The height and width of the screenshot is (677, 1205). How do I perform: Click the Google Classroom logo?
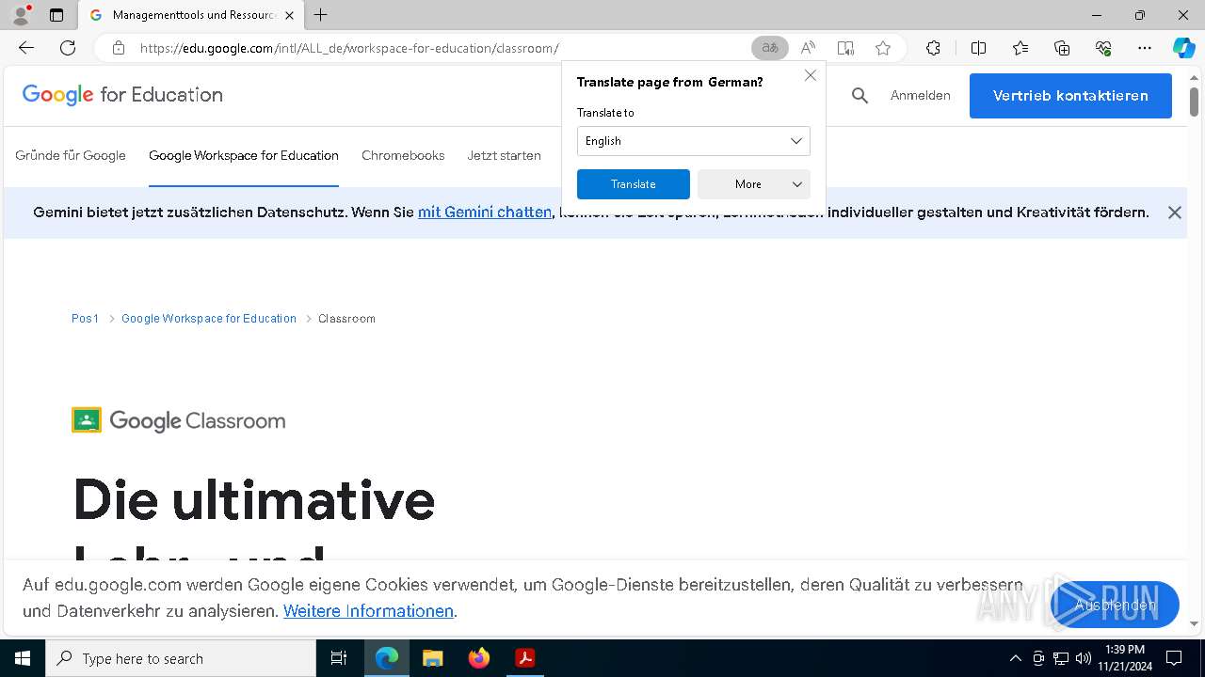[179, 420]
